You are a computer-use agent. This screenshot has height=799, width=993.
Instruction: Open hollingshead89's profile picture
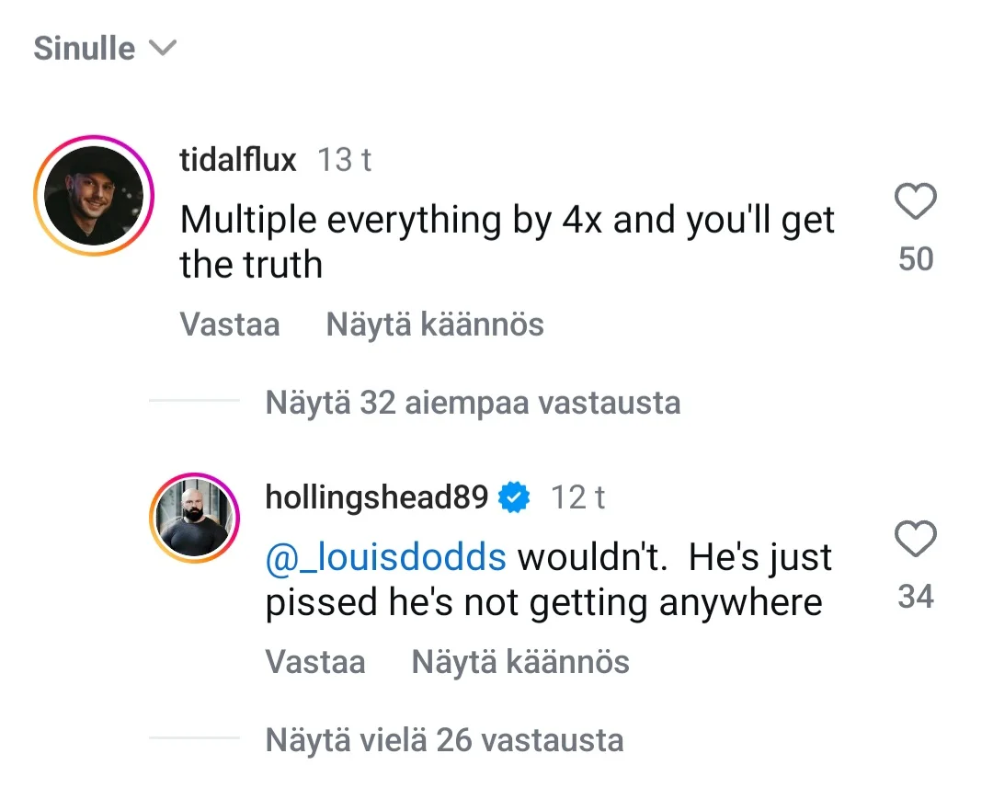coord(194,518)
